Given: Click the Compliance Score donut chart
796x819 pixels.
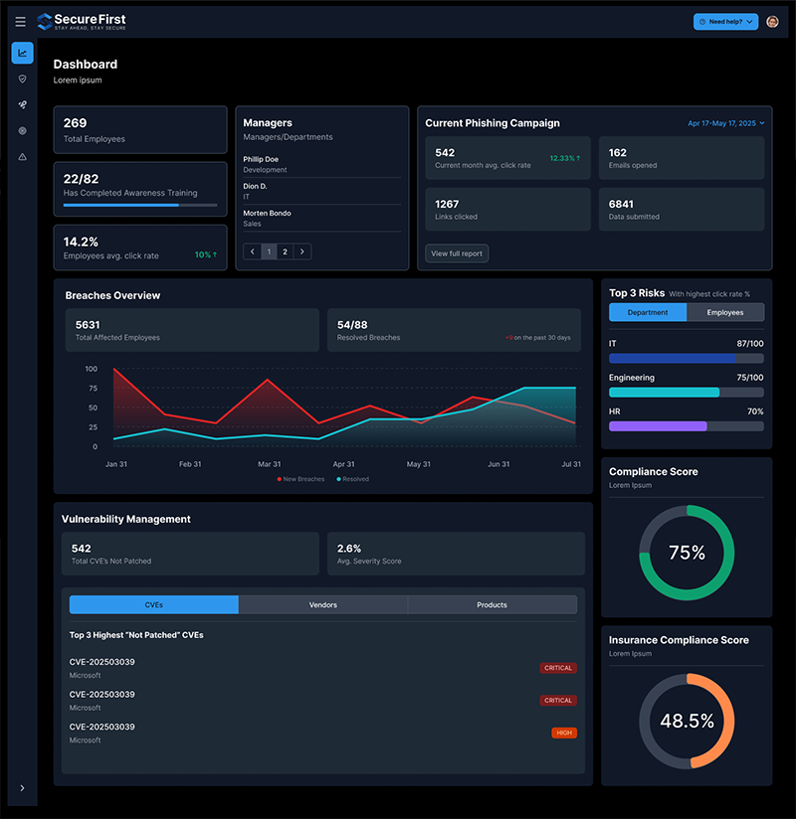Looking at the screenshot, I should click(687, 553).
